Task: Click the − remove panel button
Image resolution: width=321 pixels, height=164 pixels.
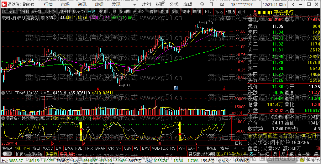Action: 243,148
